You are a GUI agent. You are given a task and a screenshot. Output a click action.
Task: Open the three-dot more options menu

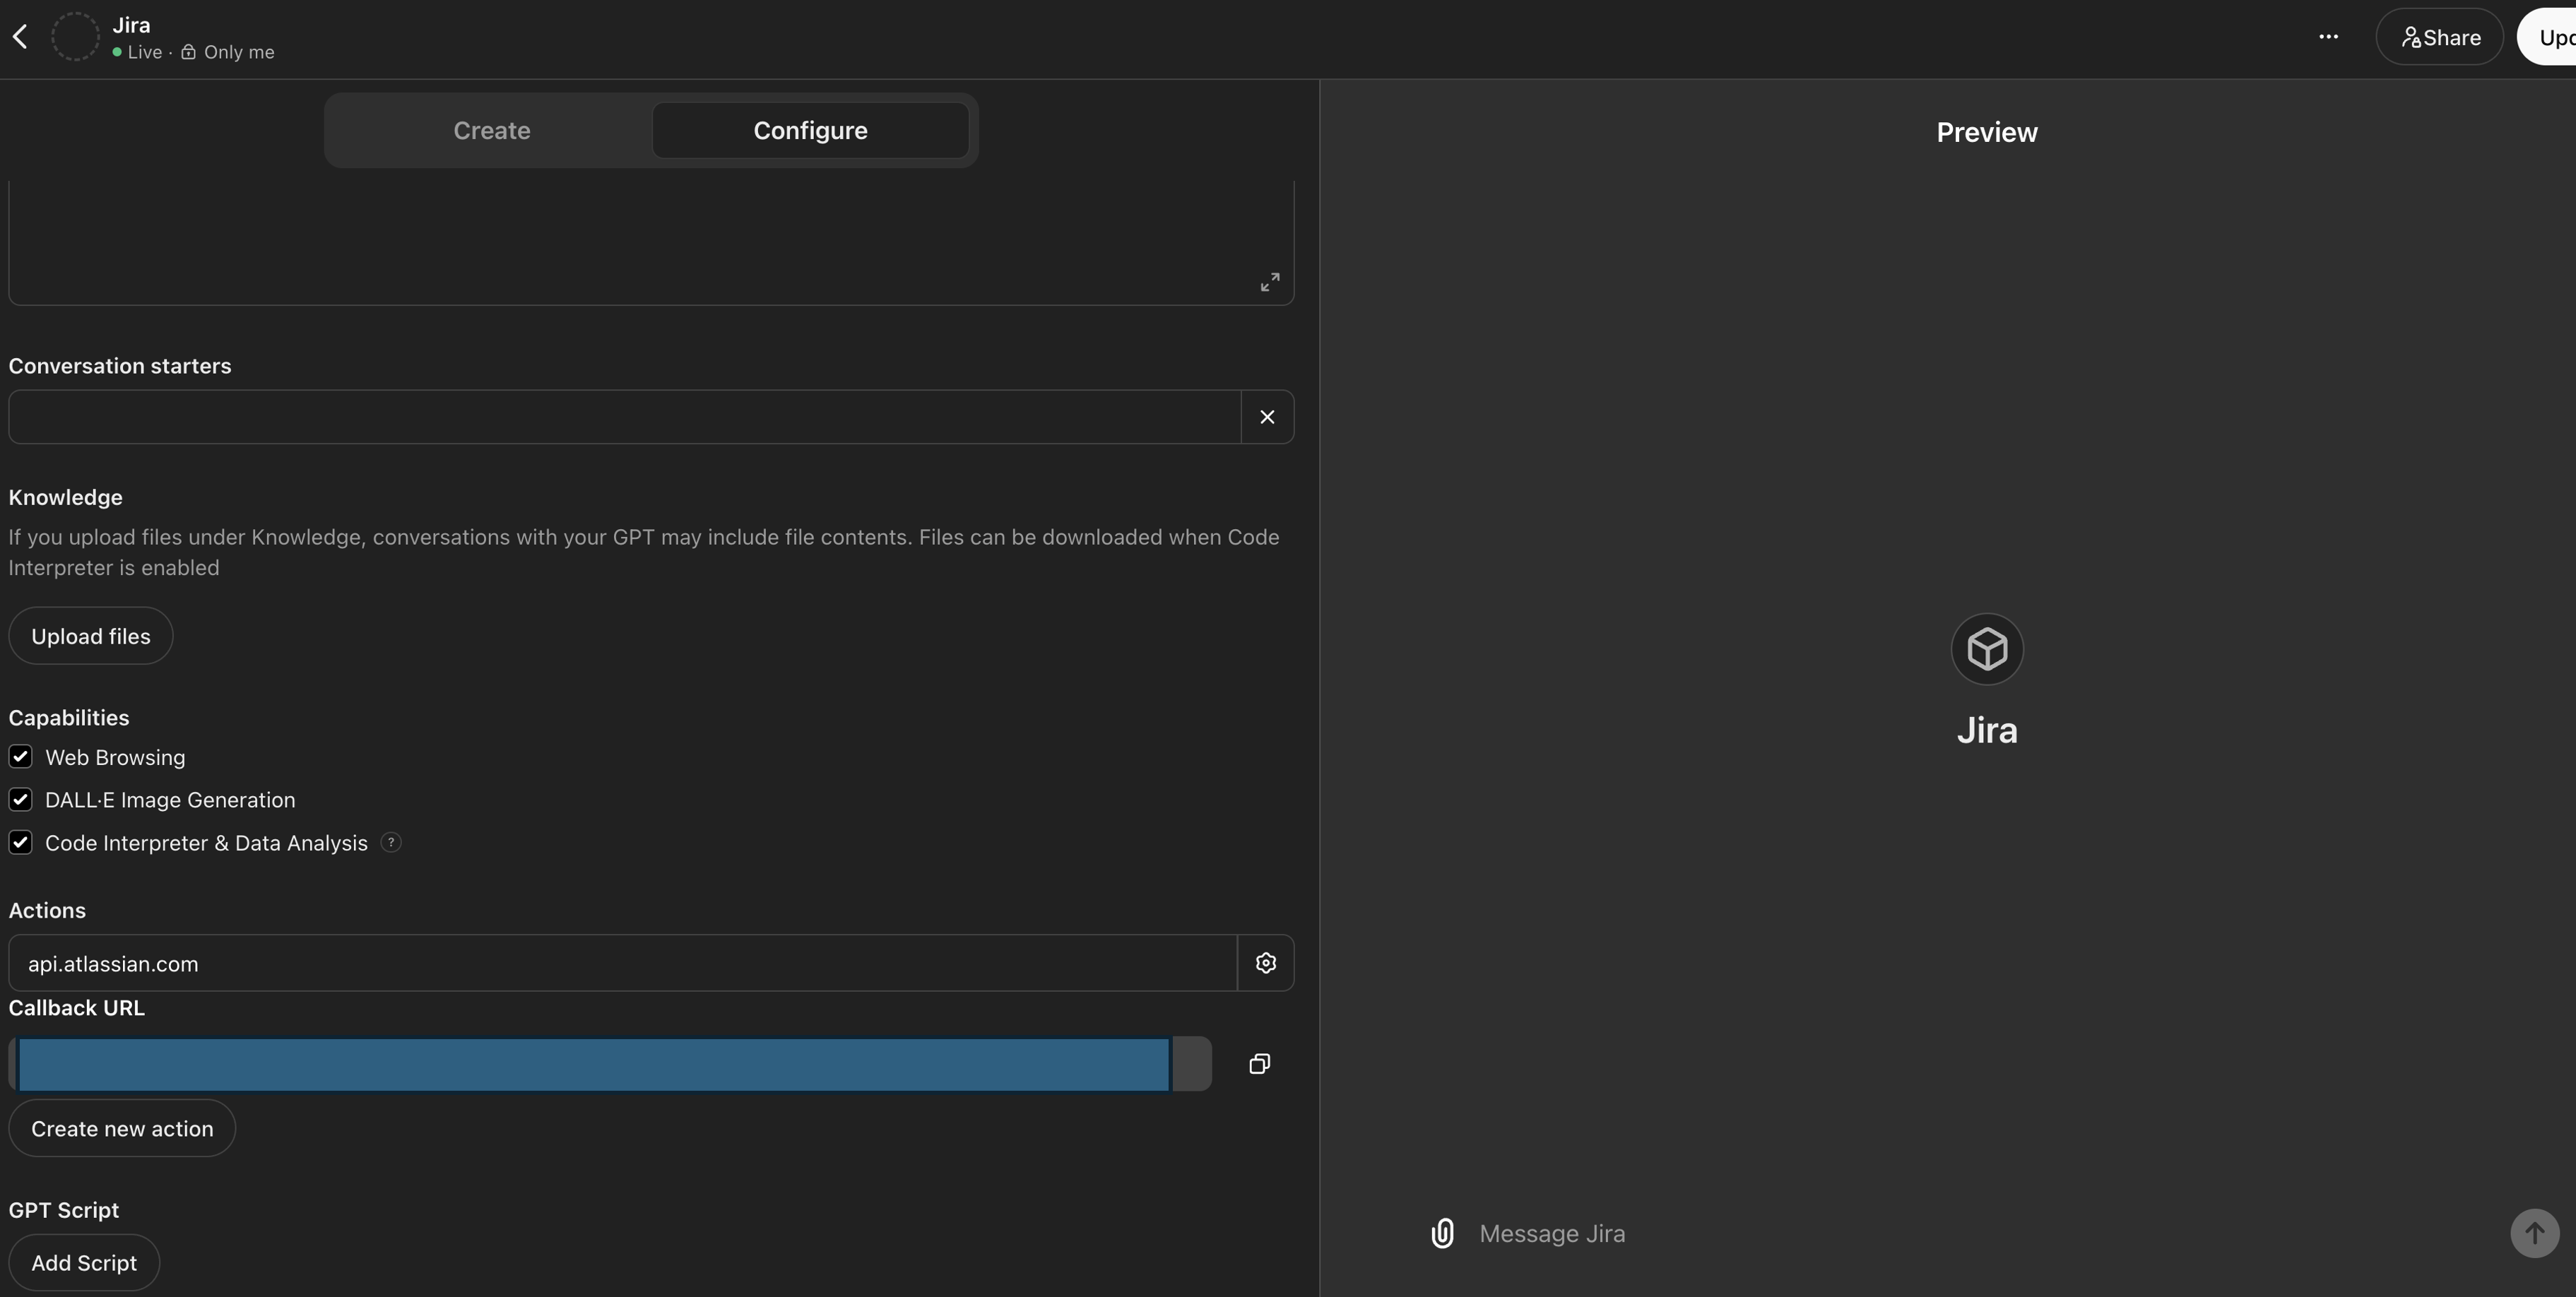[x=2328, y=37]
